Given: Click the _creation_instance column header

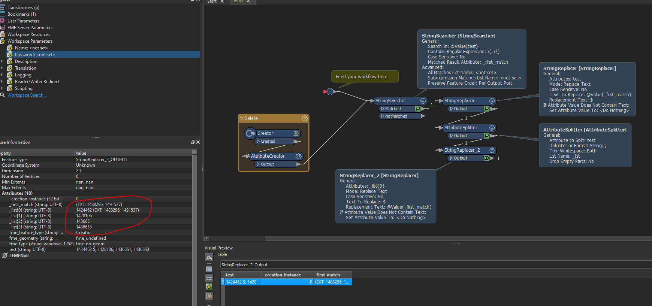Looking at the screenshot, I should [288, 275].
